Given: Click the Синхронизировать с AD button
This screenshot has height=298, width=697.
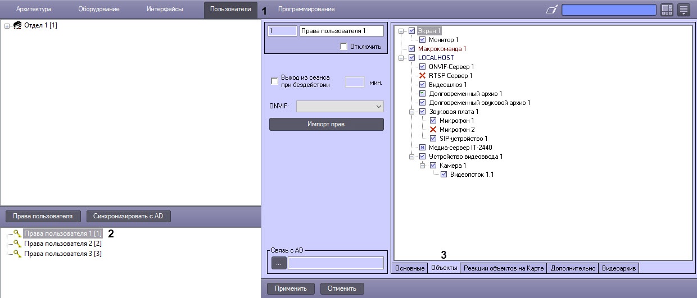Looking at the screenshot, I should pos(128,216).
